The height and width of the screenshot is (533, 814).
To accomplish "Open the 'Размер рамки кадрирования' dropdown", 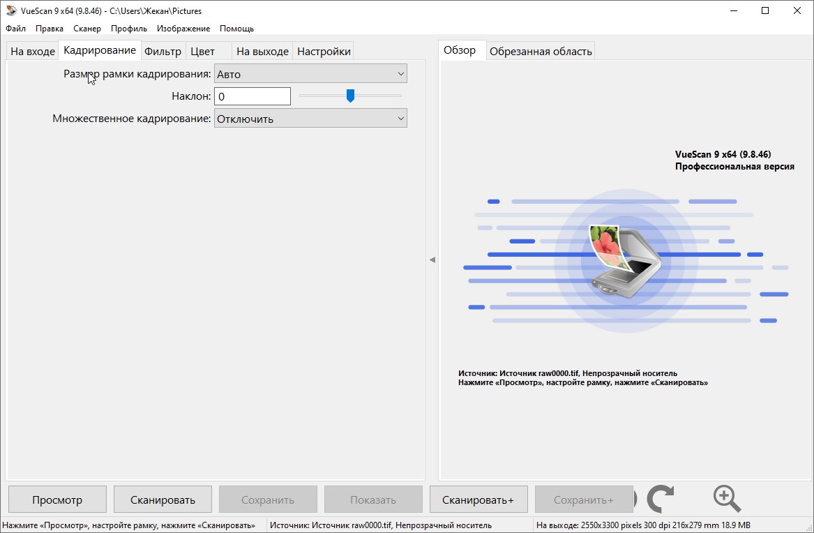I will coord(310,74).
